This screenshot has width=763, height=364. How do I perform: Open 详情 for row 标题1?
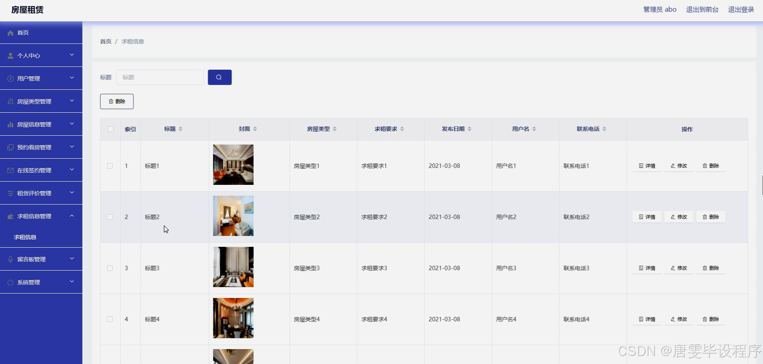647,166
